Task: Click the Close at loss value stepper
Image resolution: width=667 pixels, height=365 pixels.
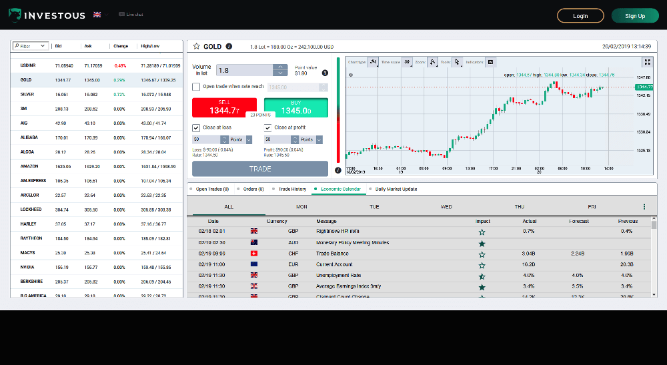Action: point(225,139)
